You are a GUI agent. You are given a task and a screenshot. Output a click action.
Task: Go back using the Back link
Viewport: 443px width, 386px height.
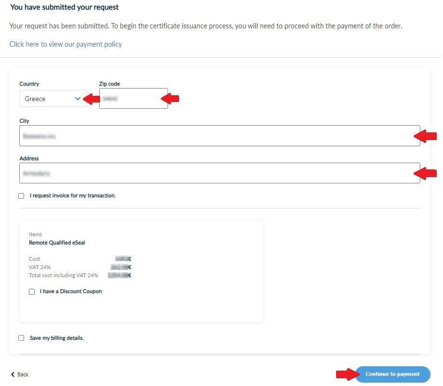coord(23,374)
